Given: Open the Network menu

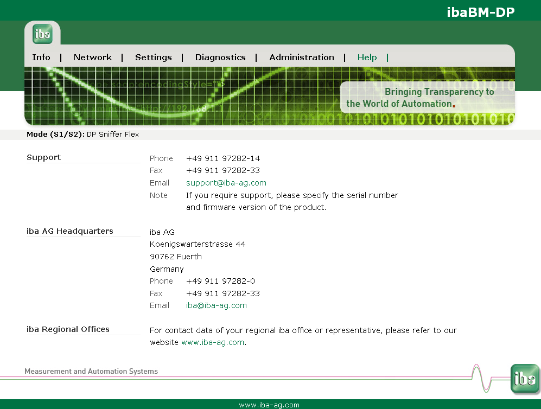Looking at the screenshot, I should [92, 57].
